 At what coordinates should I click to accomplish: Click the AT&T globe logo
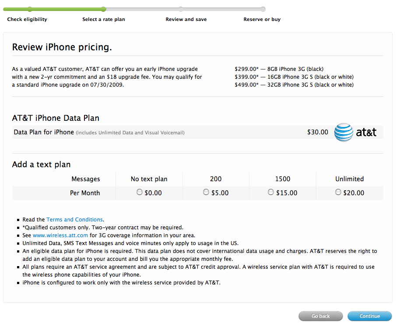coord(343,132)
